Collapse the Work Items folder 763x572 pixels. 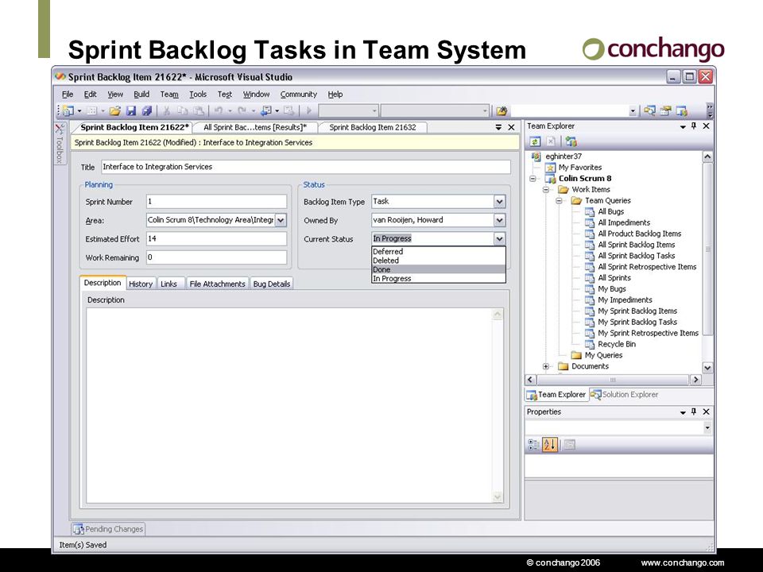546,190
